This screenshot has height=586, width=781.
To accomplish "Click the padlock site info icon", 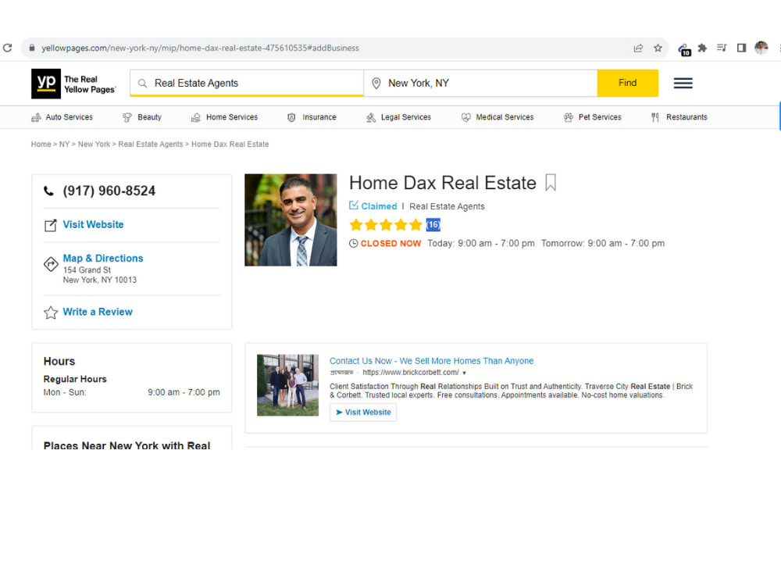I will tap(32, 48).
